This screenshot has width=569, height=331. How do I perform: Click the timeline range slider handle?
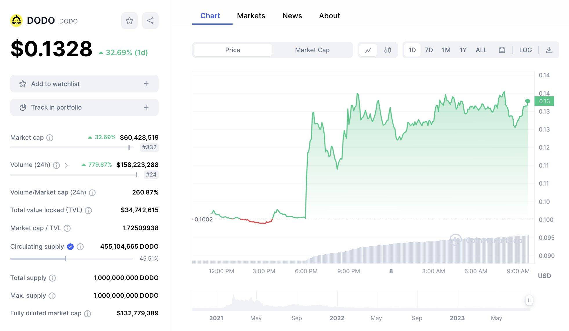click(x=529, y=300)
